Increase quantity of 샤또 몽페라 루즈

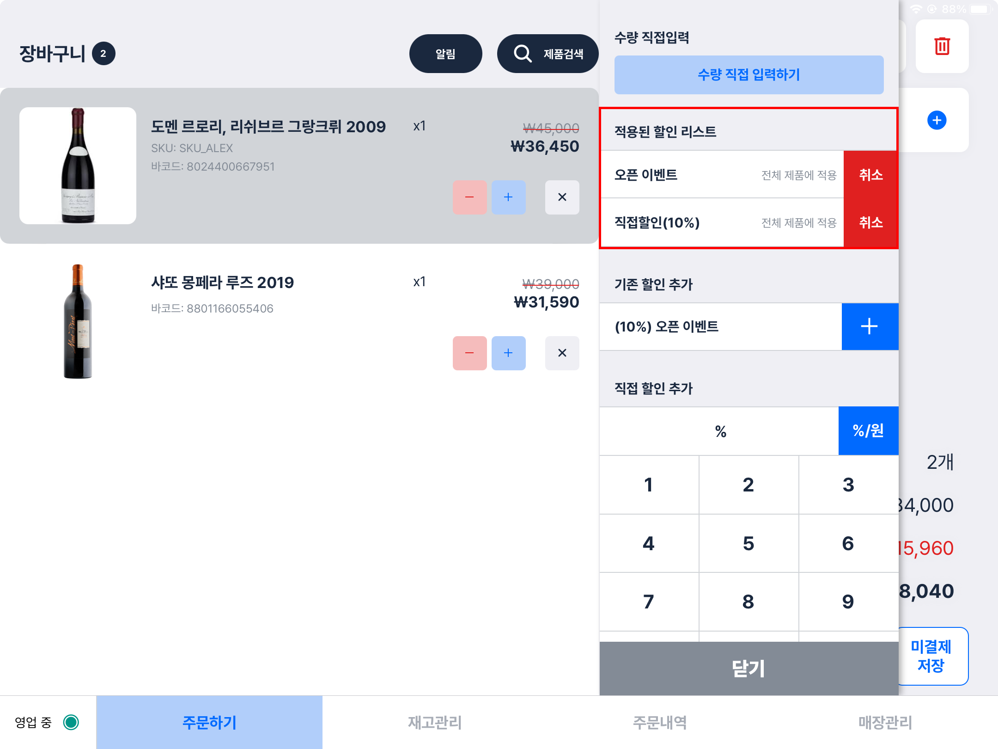click(x=508, y=353)
